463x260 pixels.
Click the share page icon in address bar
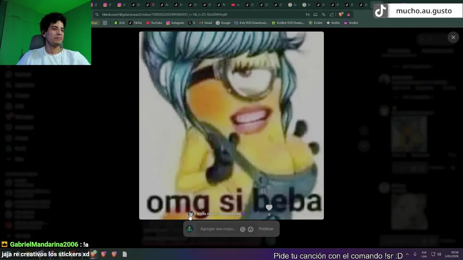click(332, 14)
